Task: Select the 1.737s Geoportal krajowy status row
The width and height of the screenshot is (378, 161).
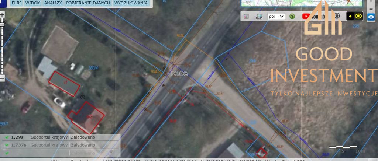Action: pos(61,145)
